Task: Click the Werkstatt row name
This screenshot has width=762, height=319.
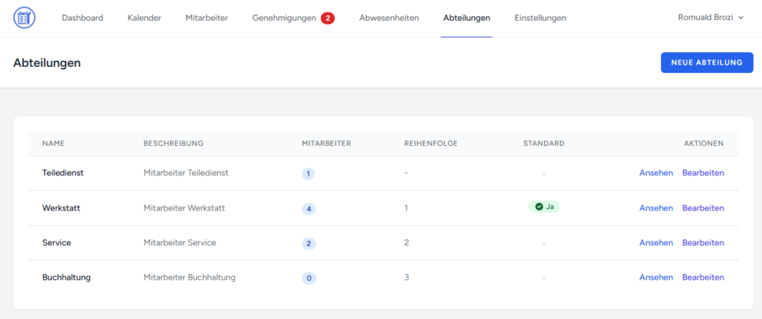Action: pyautogui.click(x=61, y=208)
